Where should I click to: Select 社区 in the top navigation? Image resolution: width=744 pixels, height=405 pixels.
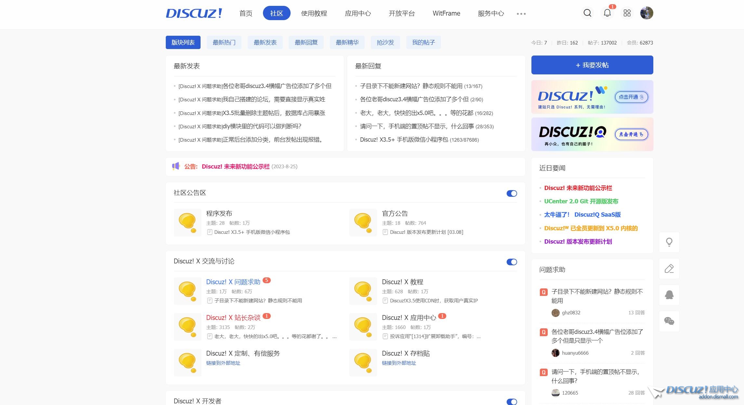(x=277, y=13)
